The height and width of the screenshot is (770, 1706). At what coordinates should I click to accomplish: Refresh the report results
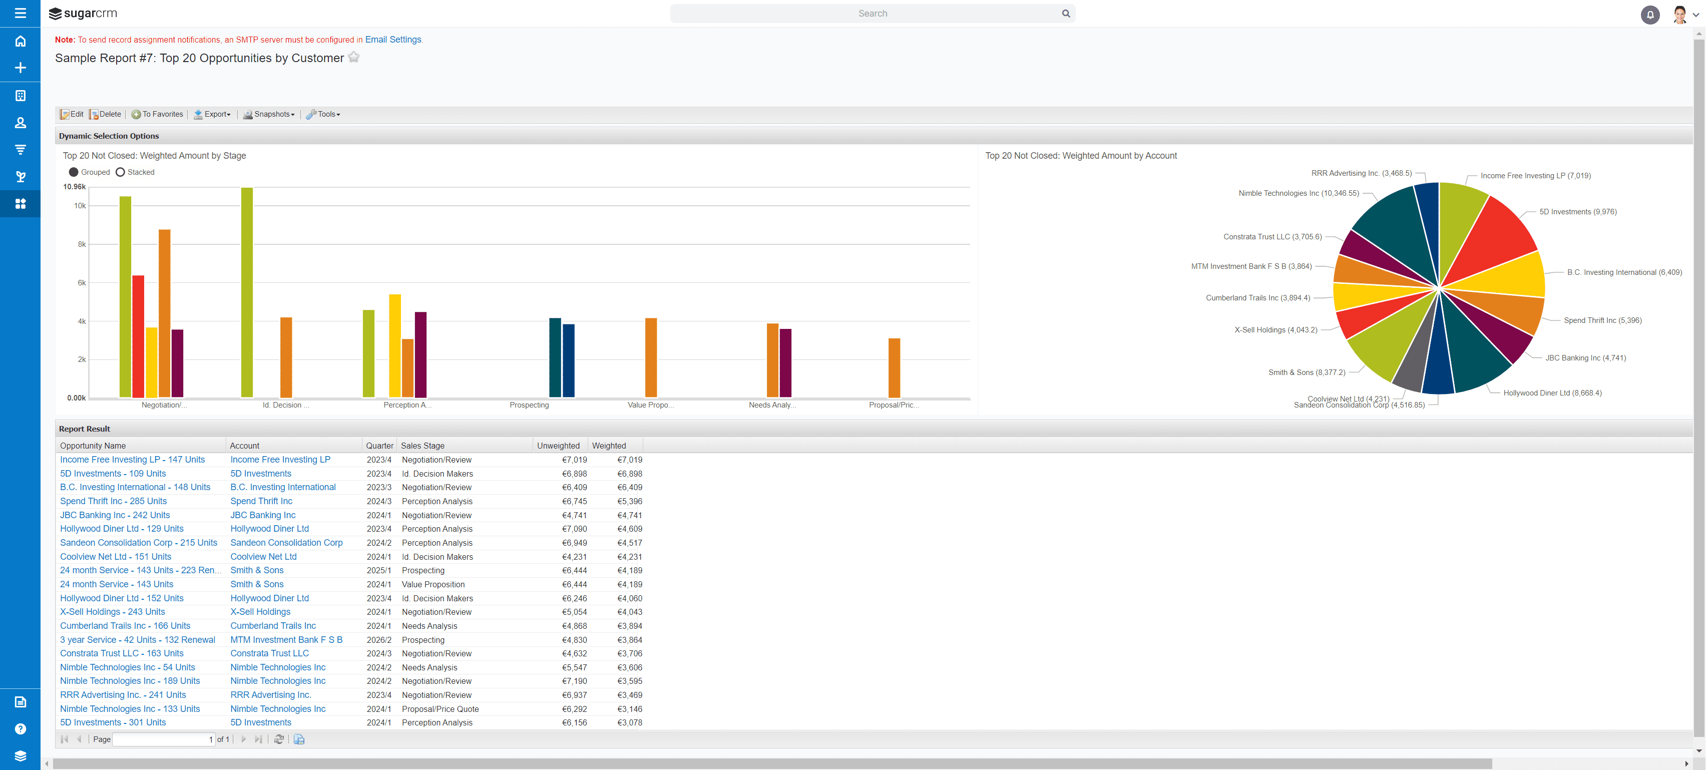pos(279,739)
